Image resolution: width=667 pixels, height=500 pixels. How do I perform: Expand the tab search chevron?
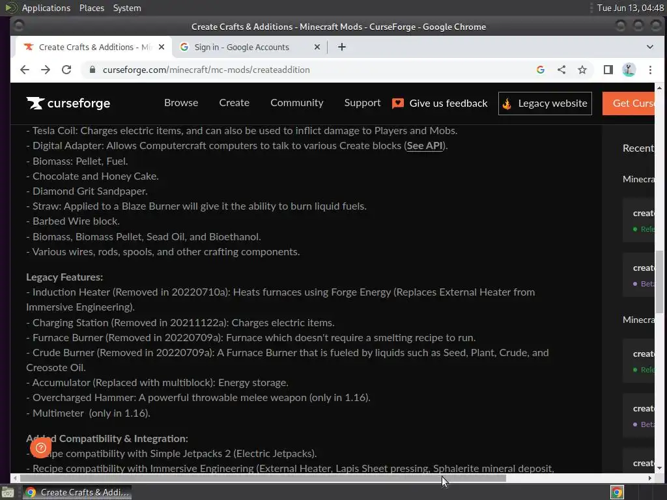pos(649,47)
